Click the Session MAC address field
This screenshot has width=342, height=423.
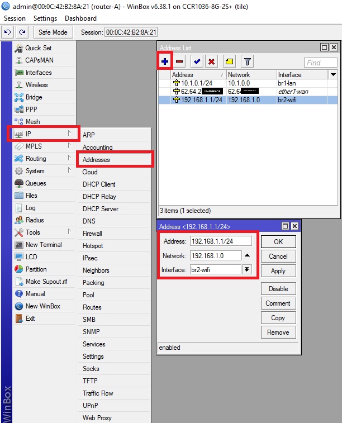(131, 32)
